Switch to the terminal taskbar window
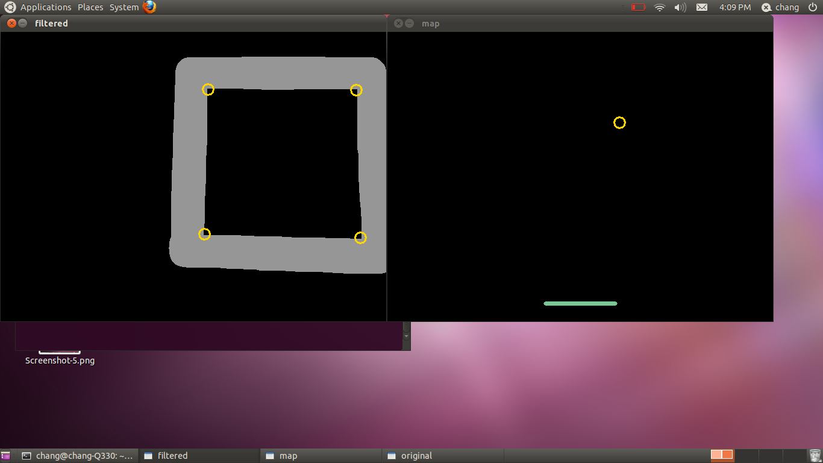The image size is (823, 463). [x=77, y=456]
